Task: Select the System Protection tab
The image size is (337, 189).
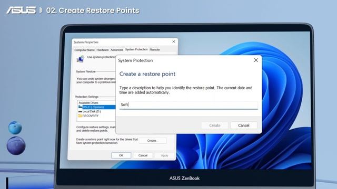Action: click(x=136, y=49)
